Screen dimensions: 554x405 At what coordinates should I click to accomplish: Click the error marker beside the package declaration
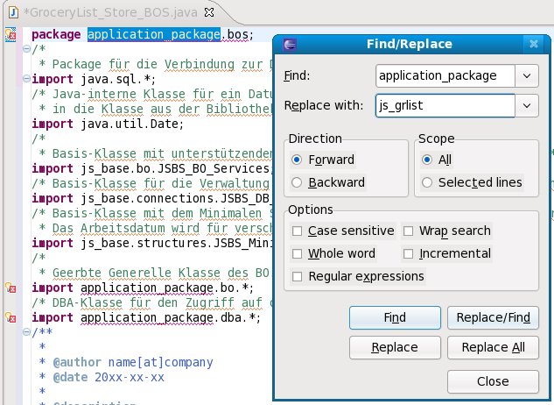[x=10, y=35]
